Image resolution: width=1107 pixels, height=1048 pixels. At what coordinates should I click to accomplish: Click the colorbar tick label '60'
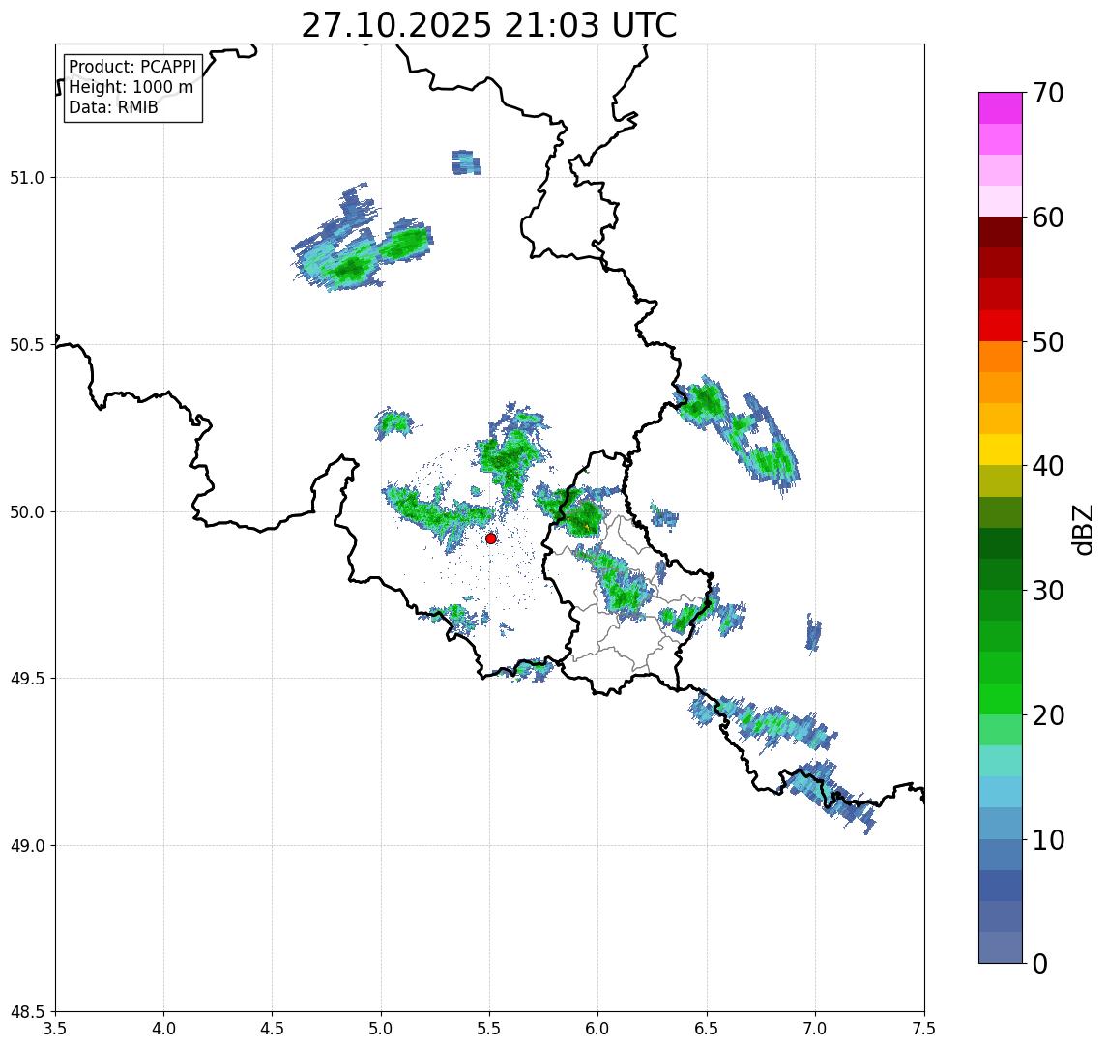tap(1048, 218)
